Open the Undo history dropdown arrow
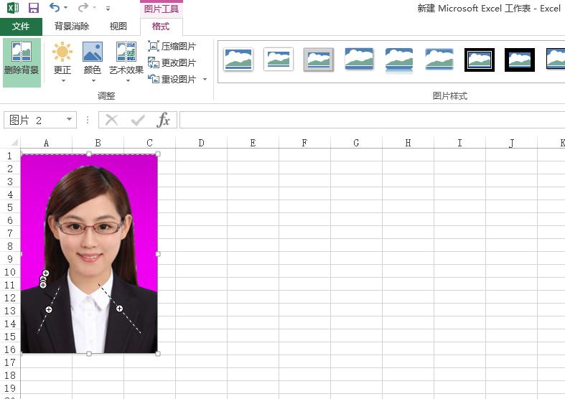 pos(66,9)
